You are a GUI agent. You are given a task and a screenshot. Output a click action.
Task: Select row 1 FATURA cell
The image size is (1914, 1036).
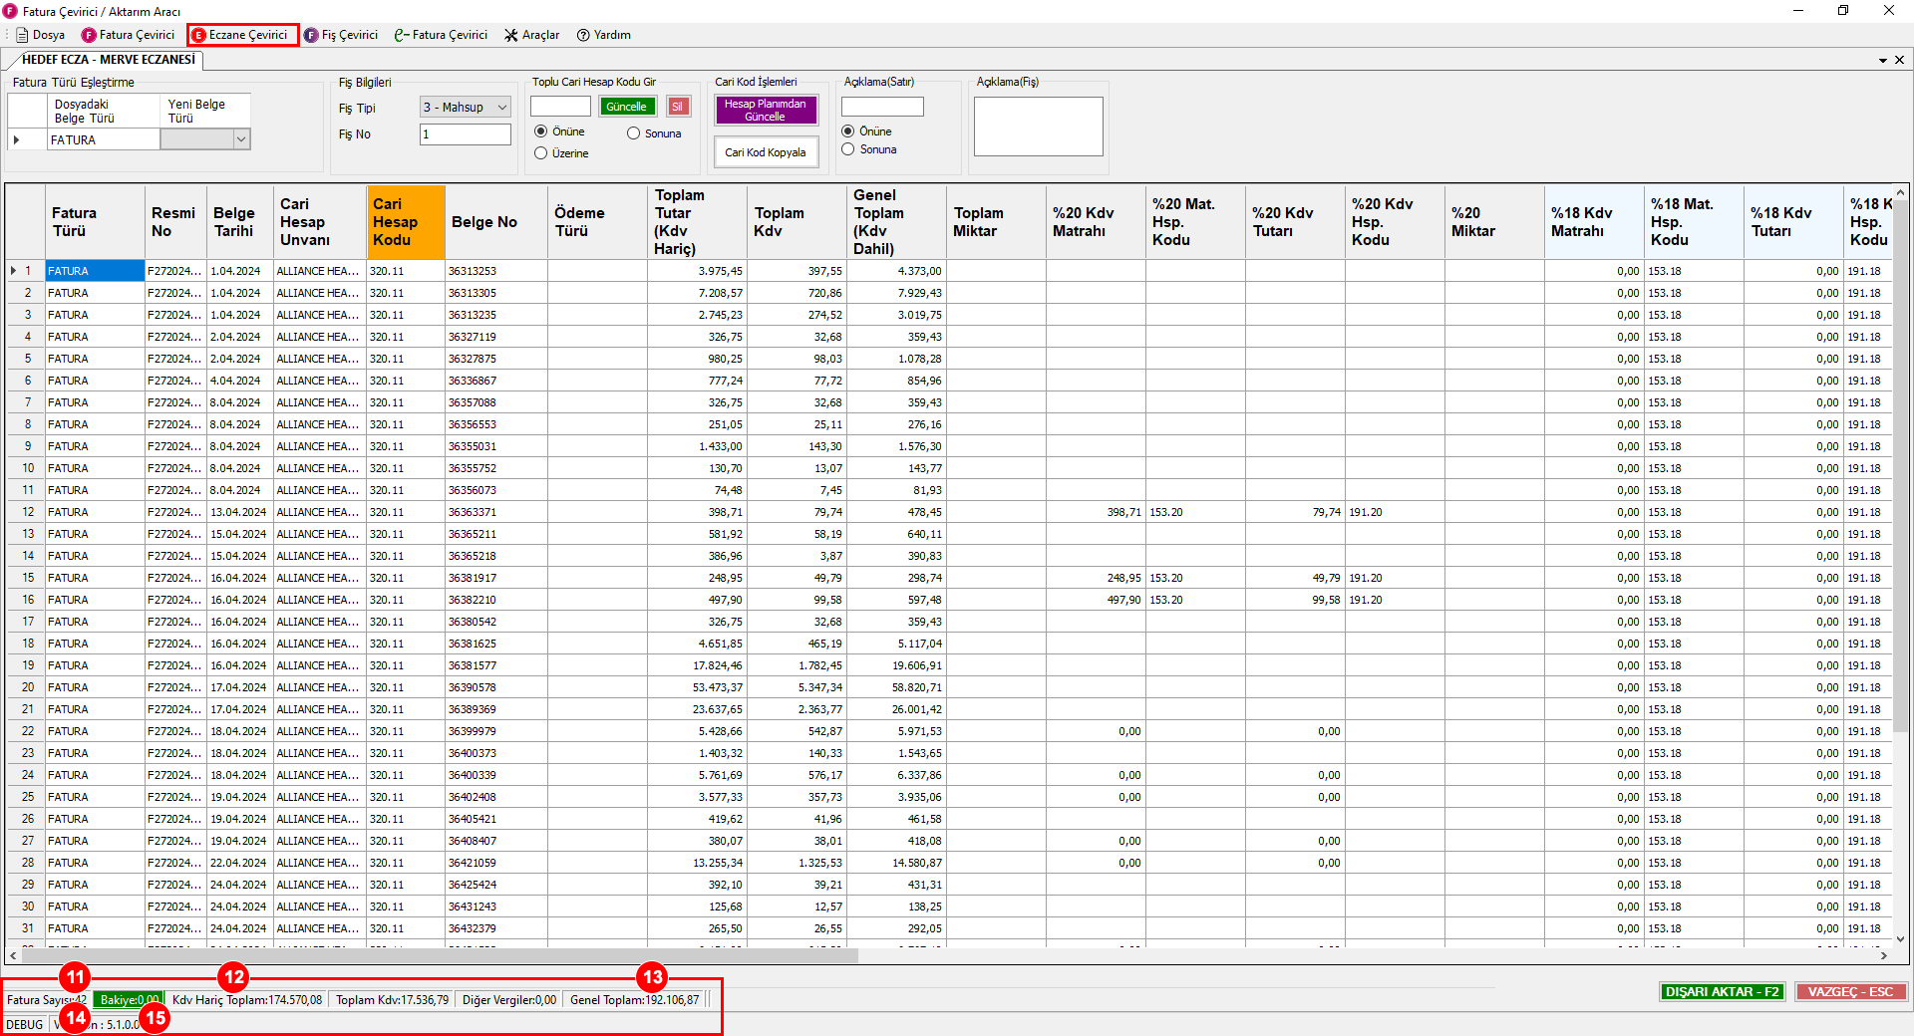[95, 271]
